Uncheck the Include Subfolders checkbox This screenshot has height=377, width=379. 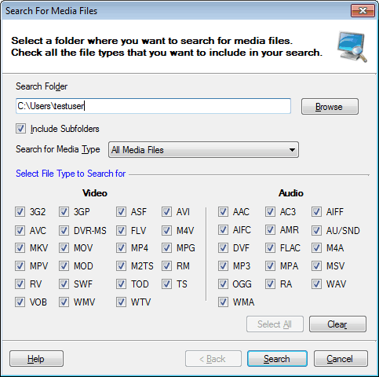click(20, 129)
